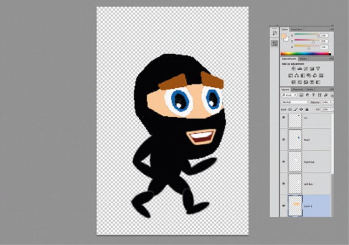Toggle visibility of the selected Layer 2
This screenshot has width=349, height=245.
tap(284, 206)
